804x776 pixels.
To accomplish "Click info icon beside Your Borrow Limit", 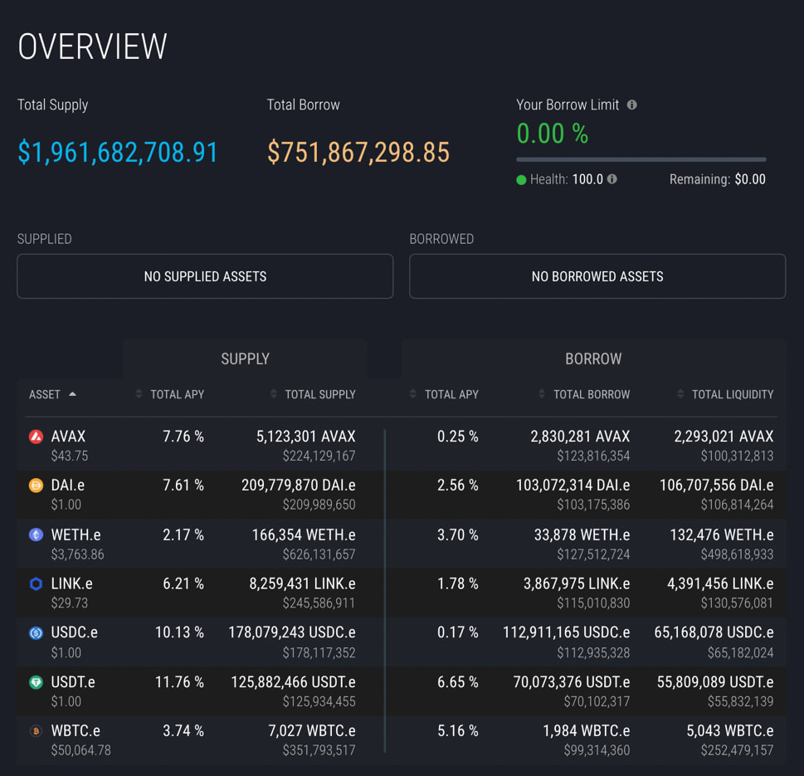I will click(631, 105).
